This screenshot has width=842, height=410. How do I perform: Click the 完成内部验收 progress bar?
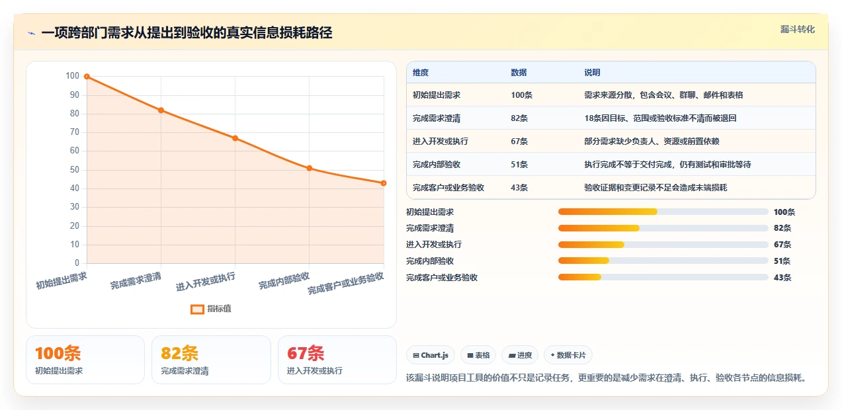pos(663,261)
